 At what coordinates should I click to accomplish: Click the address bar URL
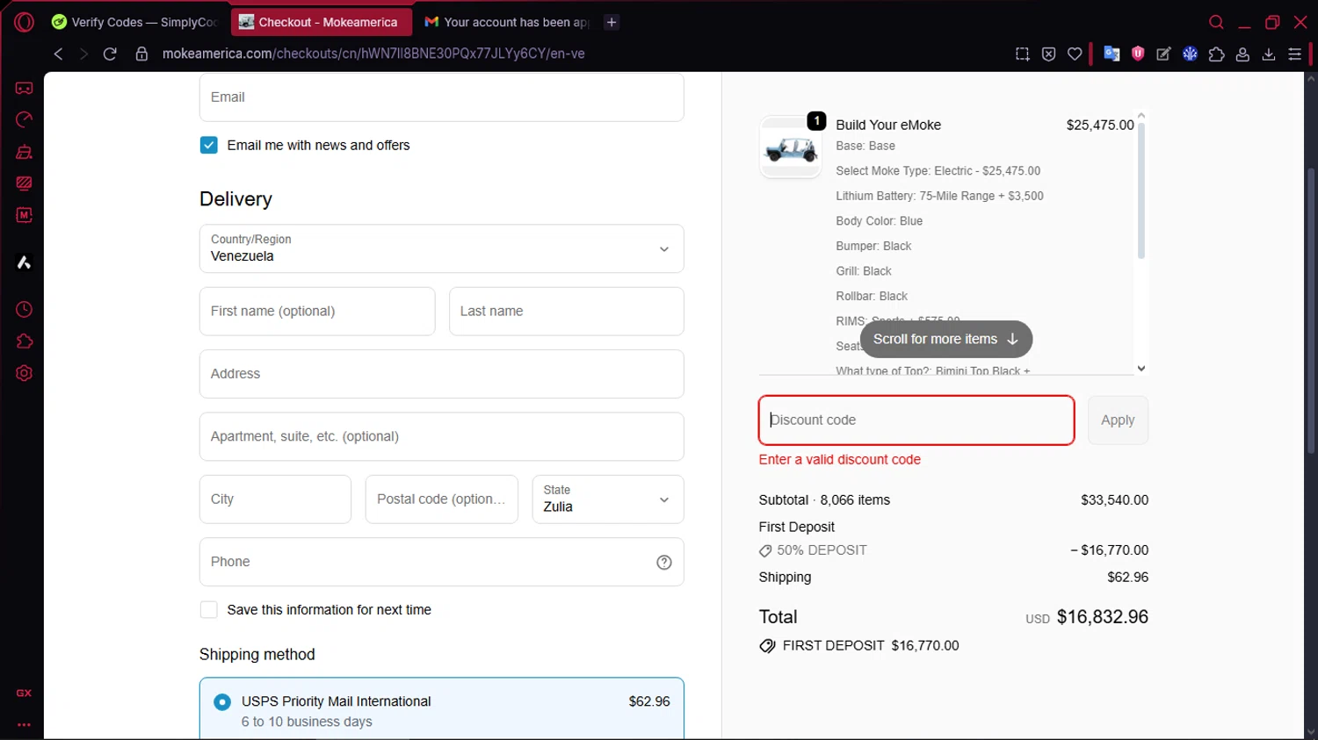point(373,54)
